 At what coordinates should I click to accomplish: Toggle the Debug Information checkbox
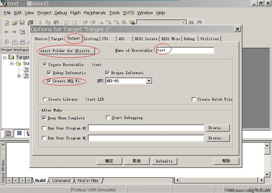click(49, 72)
